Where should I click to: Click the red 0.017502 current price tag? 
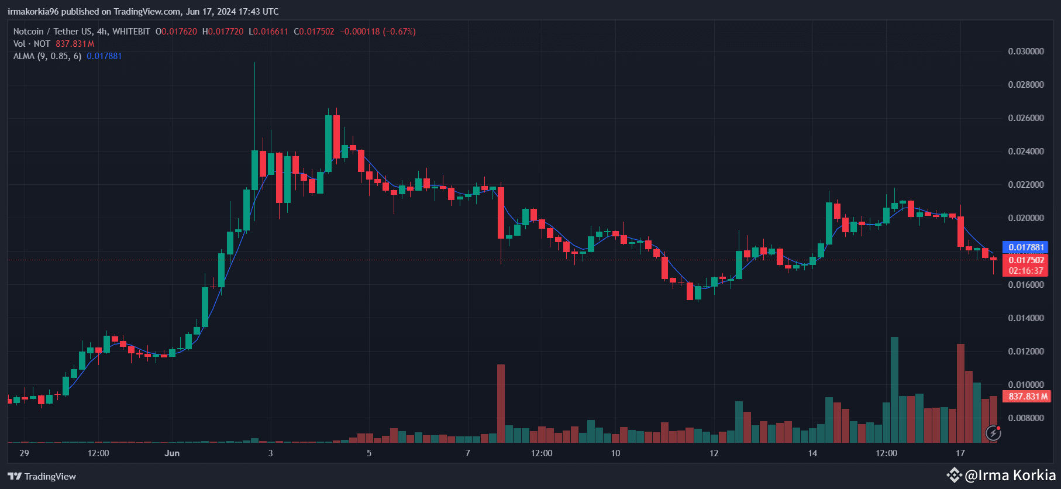(x=1026, y=260)
